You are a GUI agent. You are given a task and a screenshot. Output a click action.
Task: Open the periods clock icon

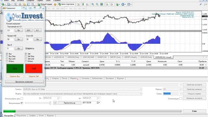(123, 4)
